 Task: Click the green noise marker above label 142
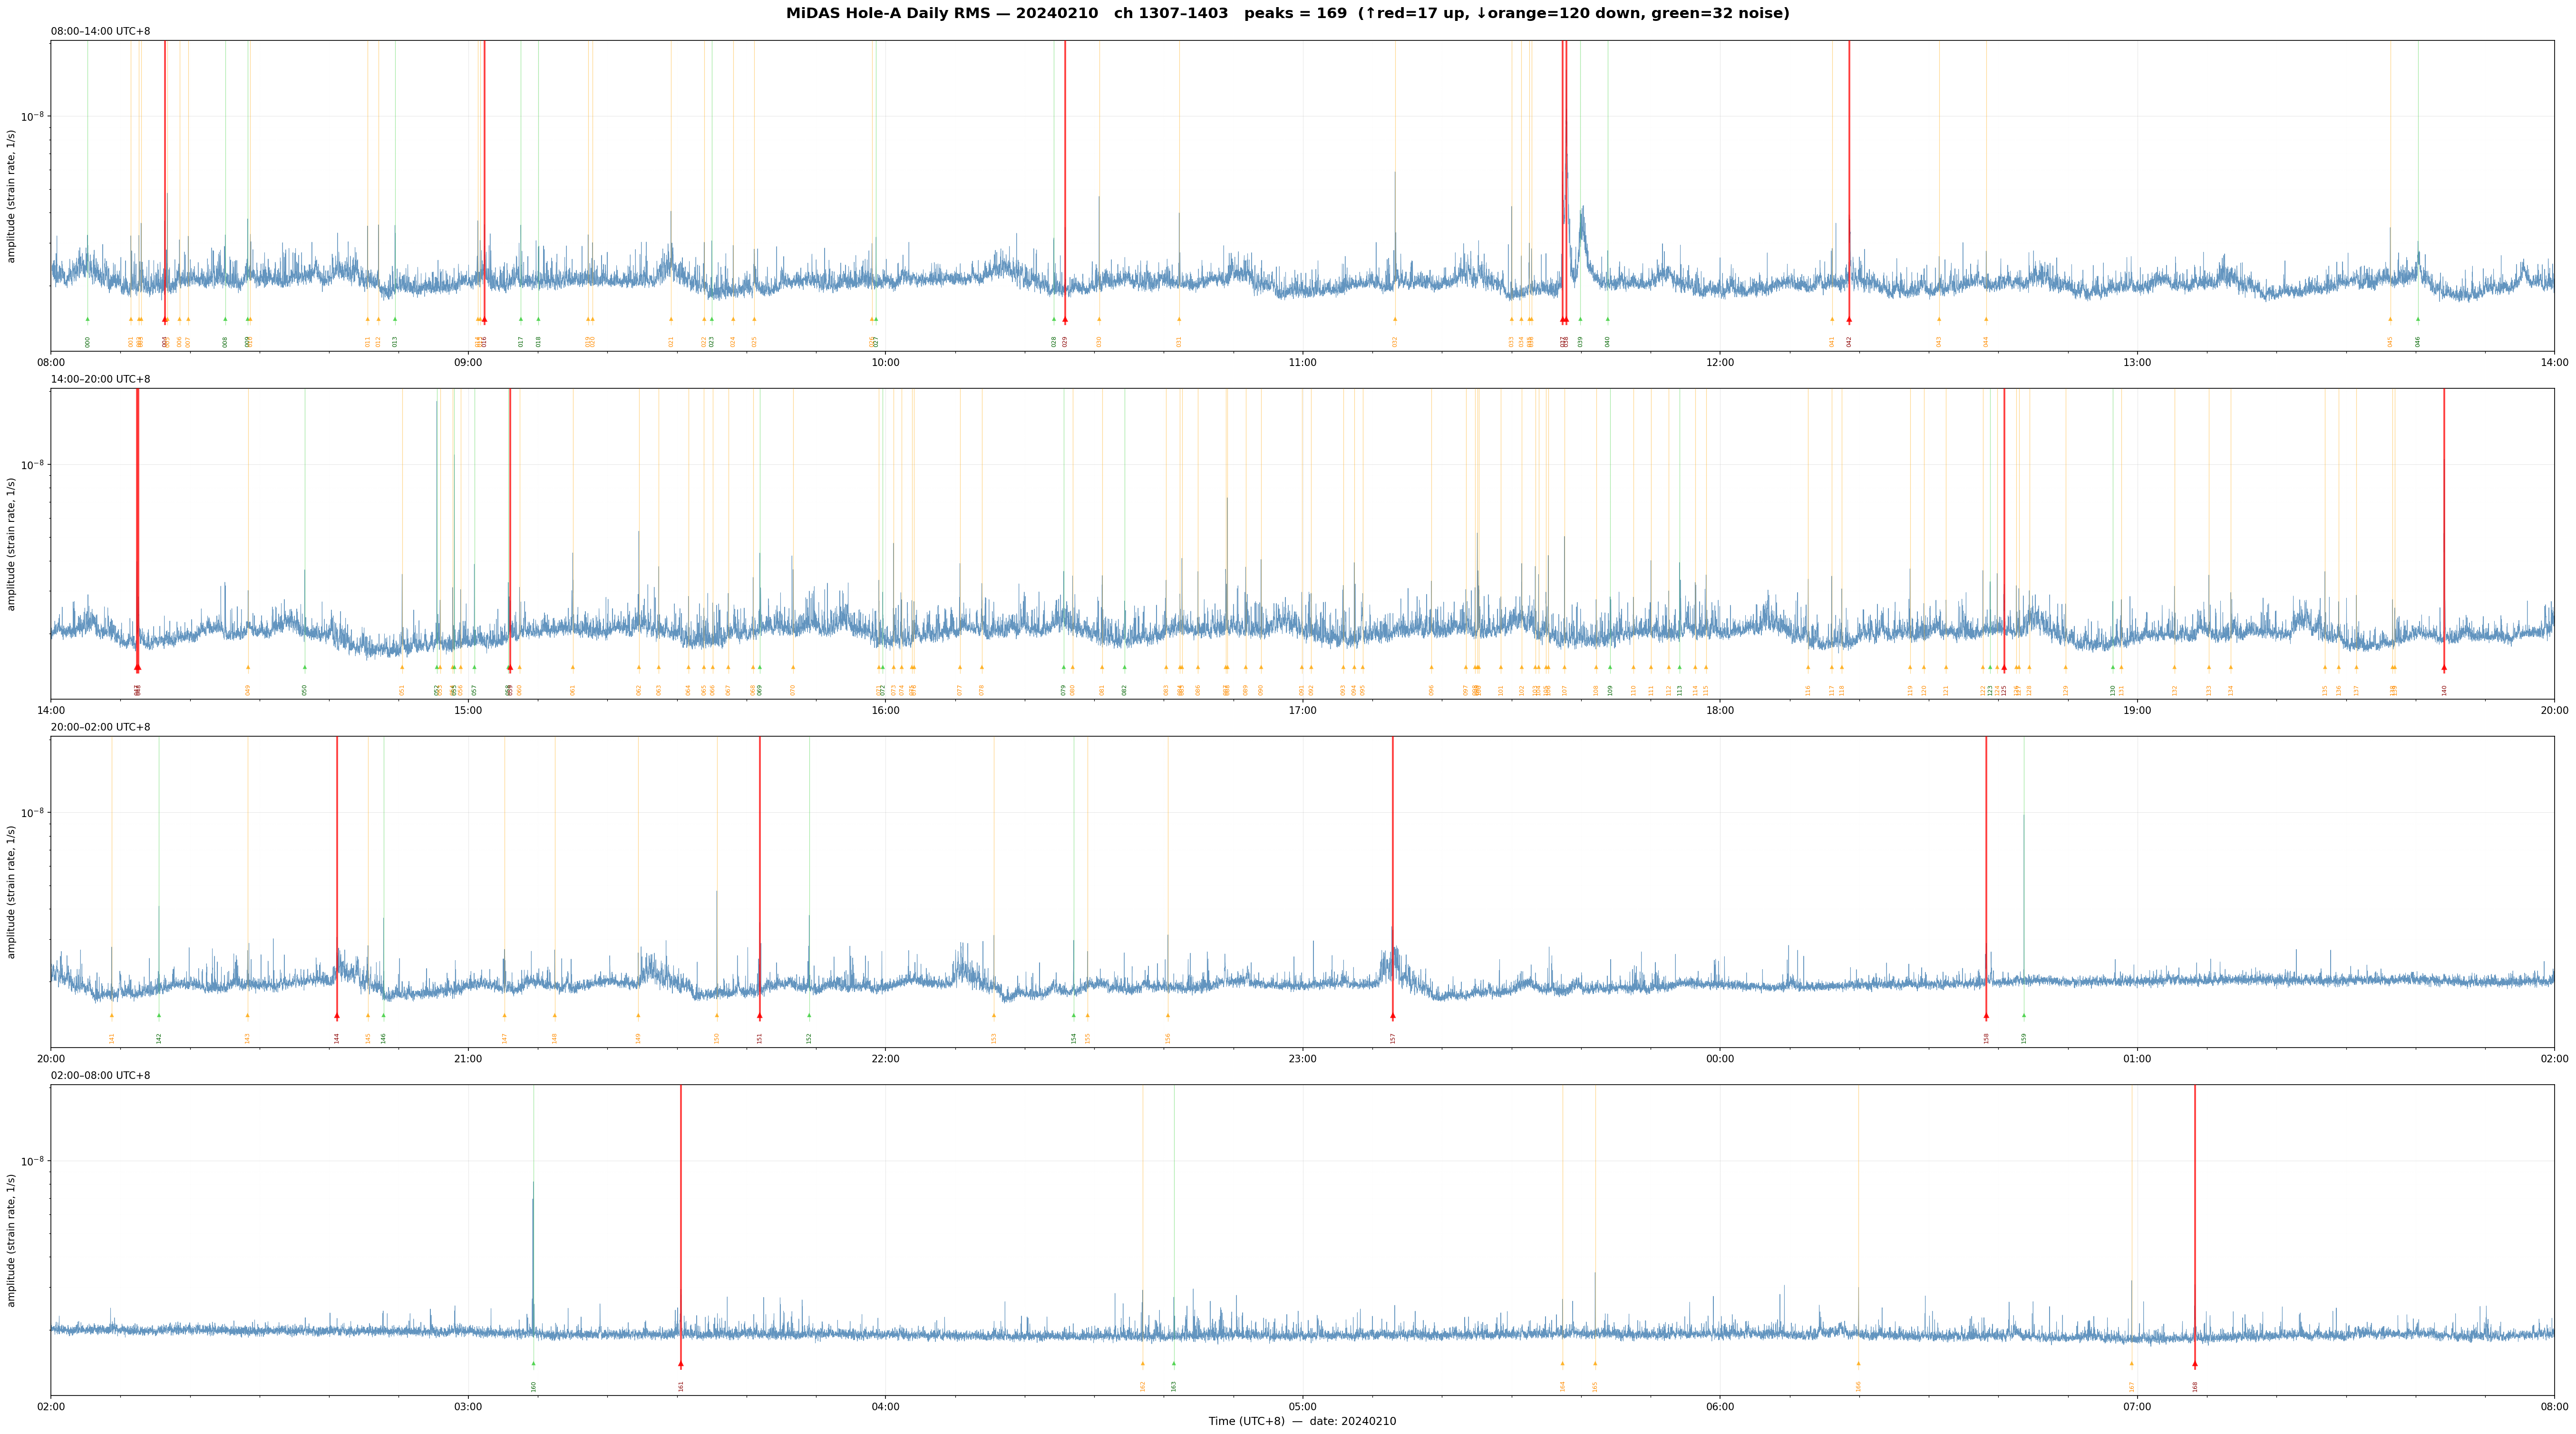pyautogui.click(x=159, y=1015)
